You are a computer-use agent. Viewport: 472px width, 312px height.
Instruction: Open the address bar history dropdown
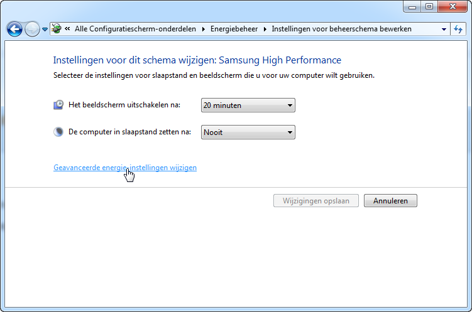pyautogui.click(x=444, y=29)
